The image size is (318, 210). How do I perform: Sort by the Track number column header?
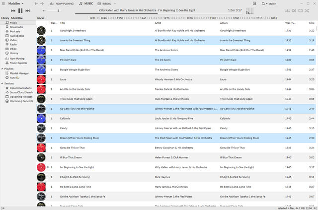tap(54, 23)
